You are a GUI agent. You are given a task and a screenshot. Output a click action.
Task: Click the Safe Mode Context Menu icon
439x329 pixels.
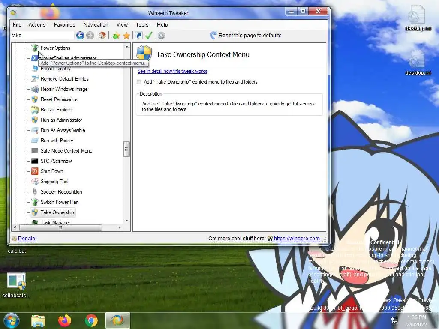35,151
